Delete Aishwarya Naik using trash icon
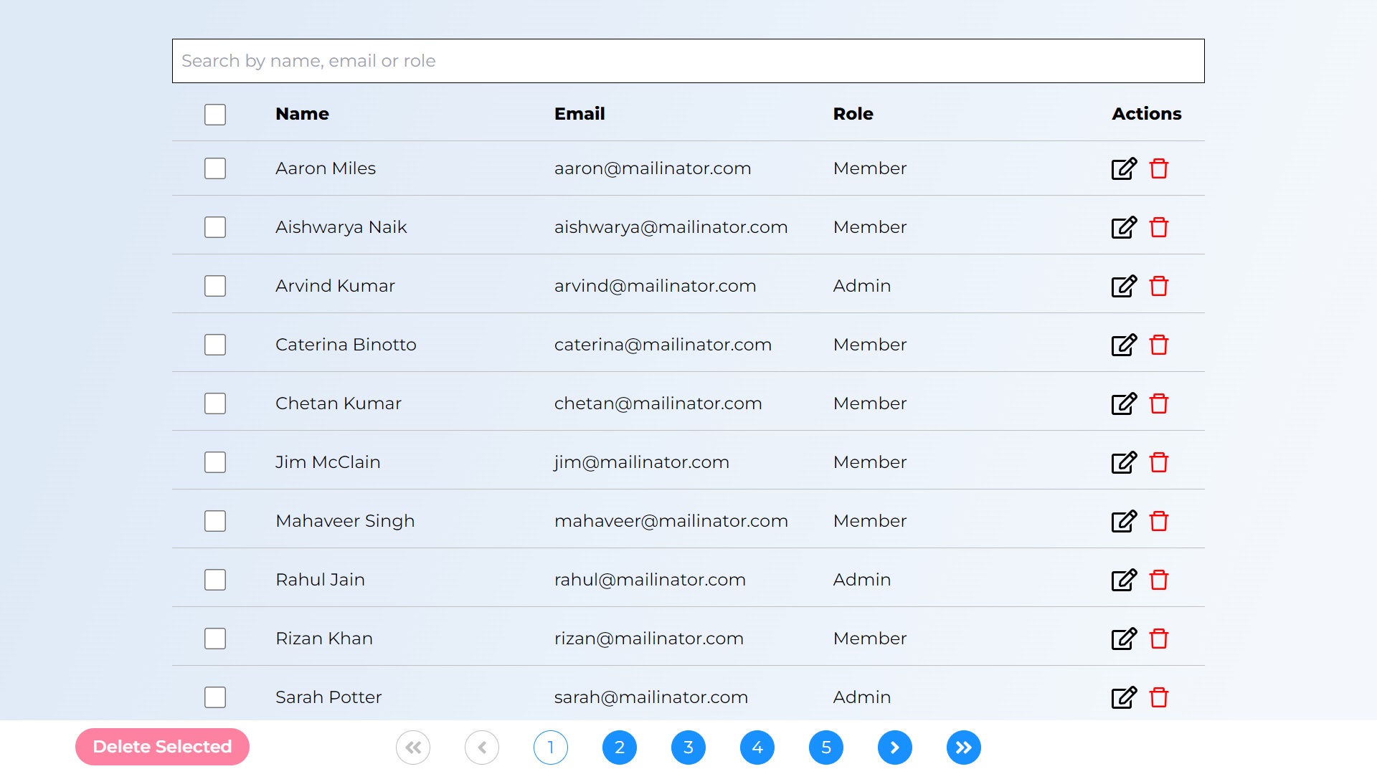 [x=1158, y=227]
